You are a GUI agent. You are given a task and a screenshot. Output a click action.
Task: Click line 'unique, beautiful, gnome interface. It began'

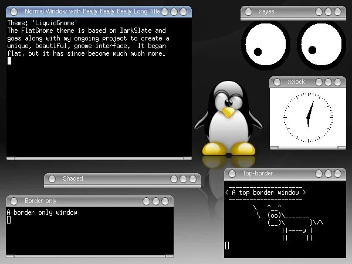(x=87, y=46)
